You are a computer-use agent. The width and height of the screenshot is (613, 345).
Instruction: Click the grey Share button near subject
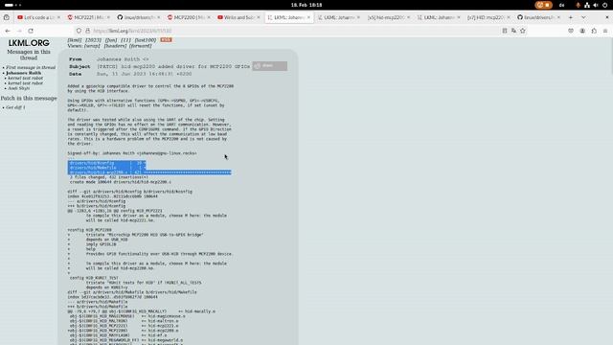(270, 66)
